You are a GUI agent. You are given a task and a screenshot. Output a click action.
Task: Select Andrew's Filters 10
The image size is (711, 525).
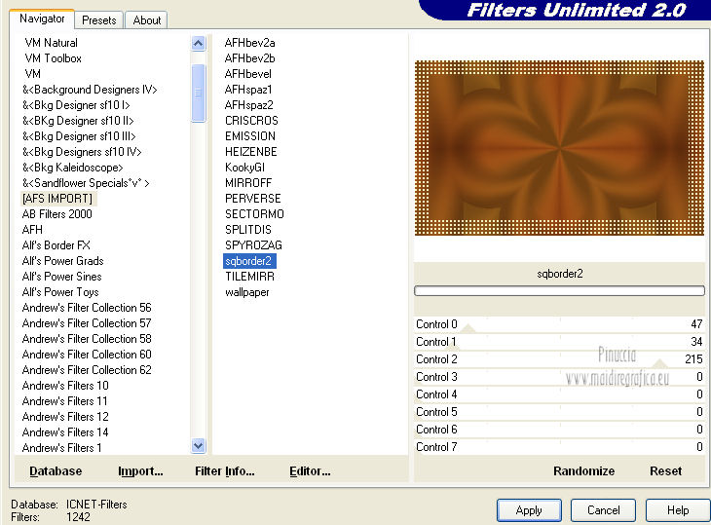[x=65, y=386]
